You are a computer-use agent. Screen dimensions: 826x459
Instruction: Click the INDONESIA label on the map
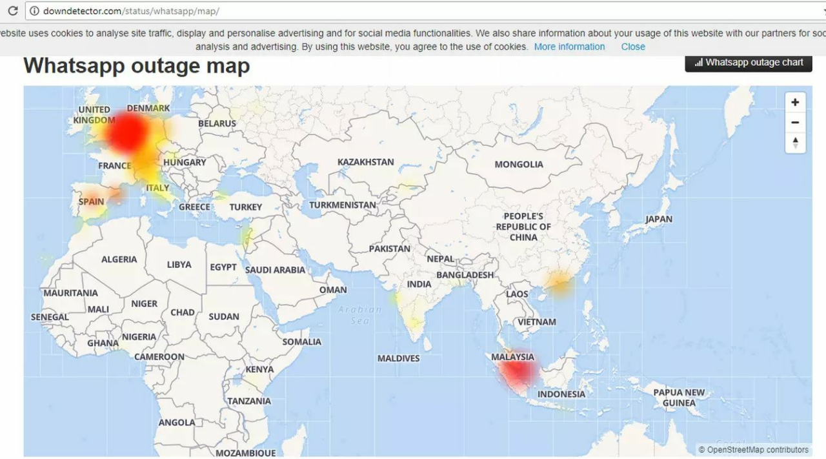[561, 394]
